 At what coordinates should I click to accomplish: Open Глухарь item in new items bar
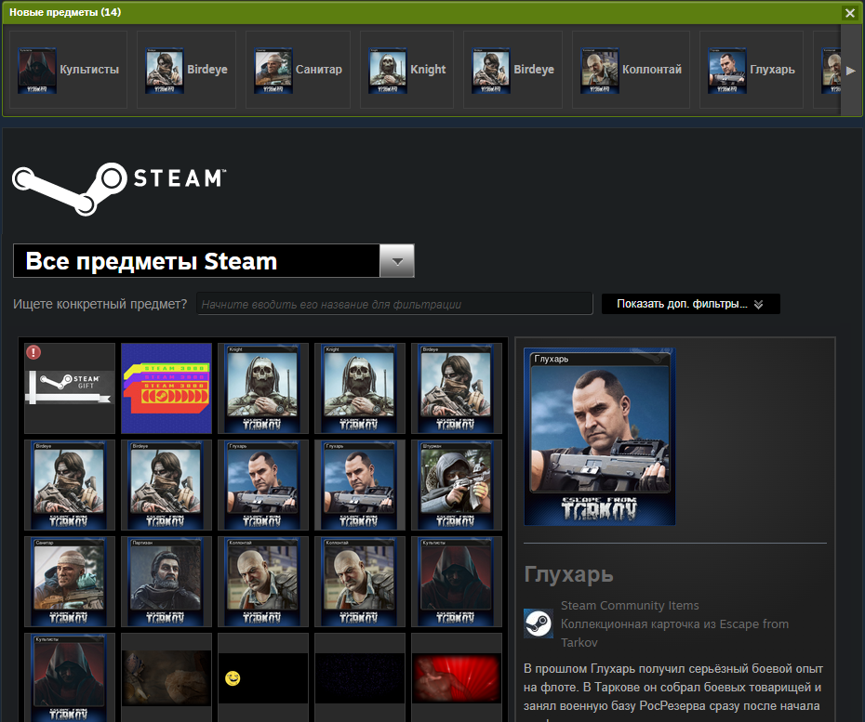[752, 70]
